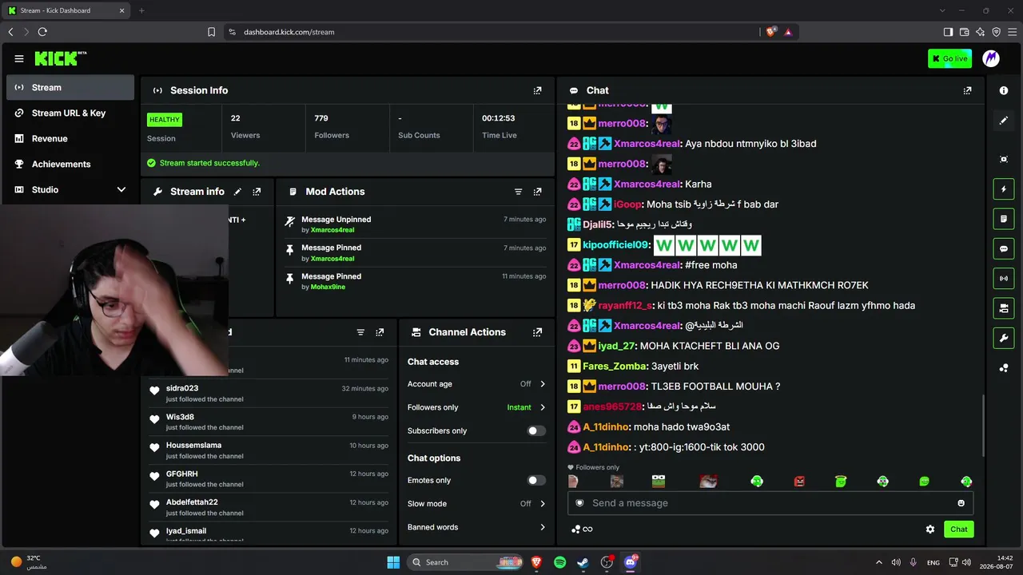Select follower Houssemslama in activity feed
Screen dimensions: 1023x575
tap(194, 446)
